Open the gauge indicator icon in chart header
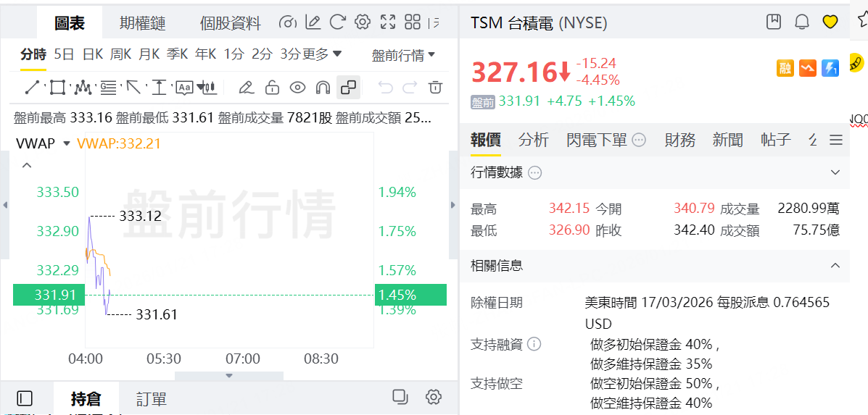Viewport: 868px width, 415px height. [x=288, y=22]
